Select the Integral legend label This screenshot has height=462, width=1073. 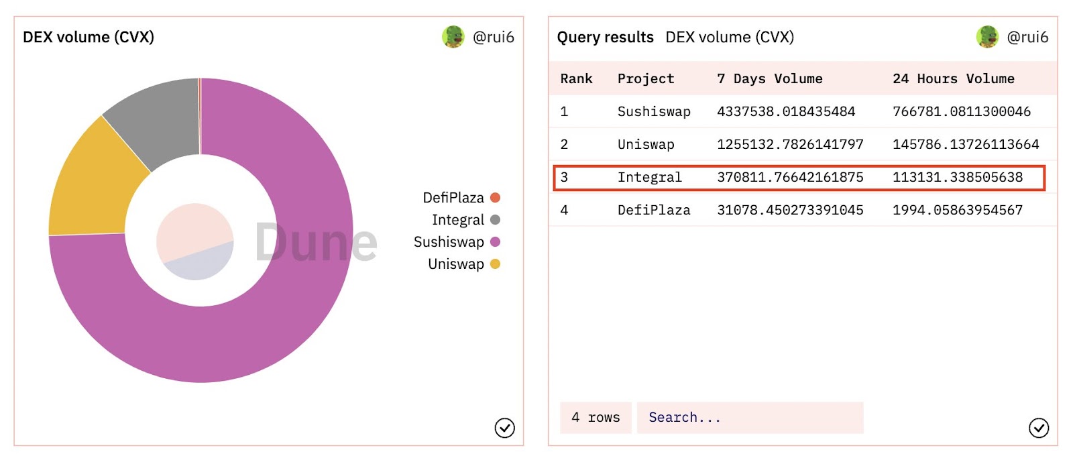click(458, 220)
